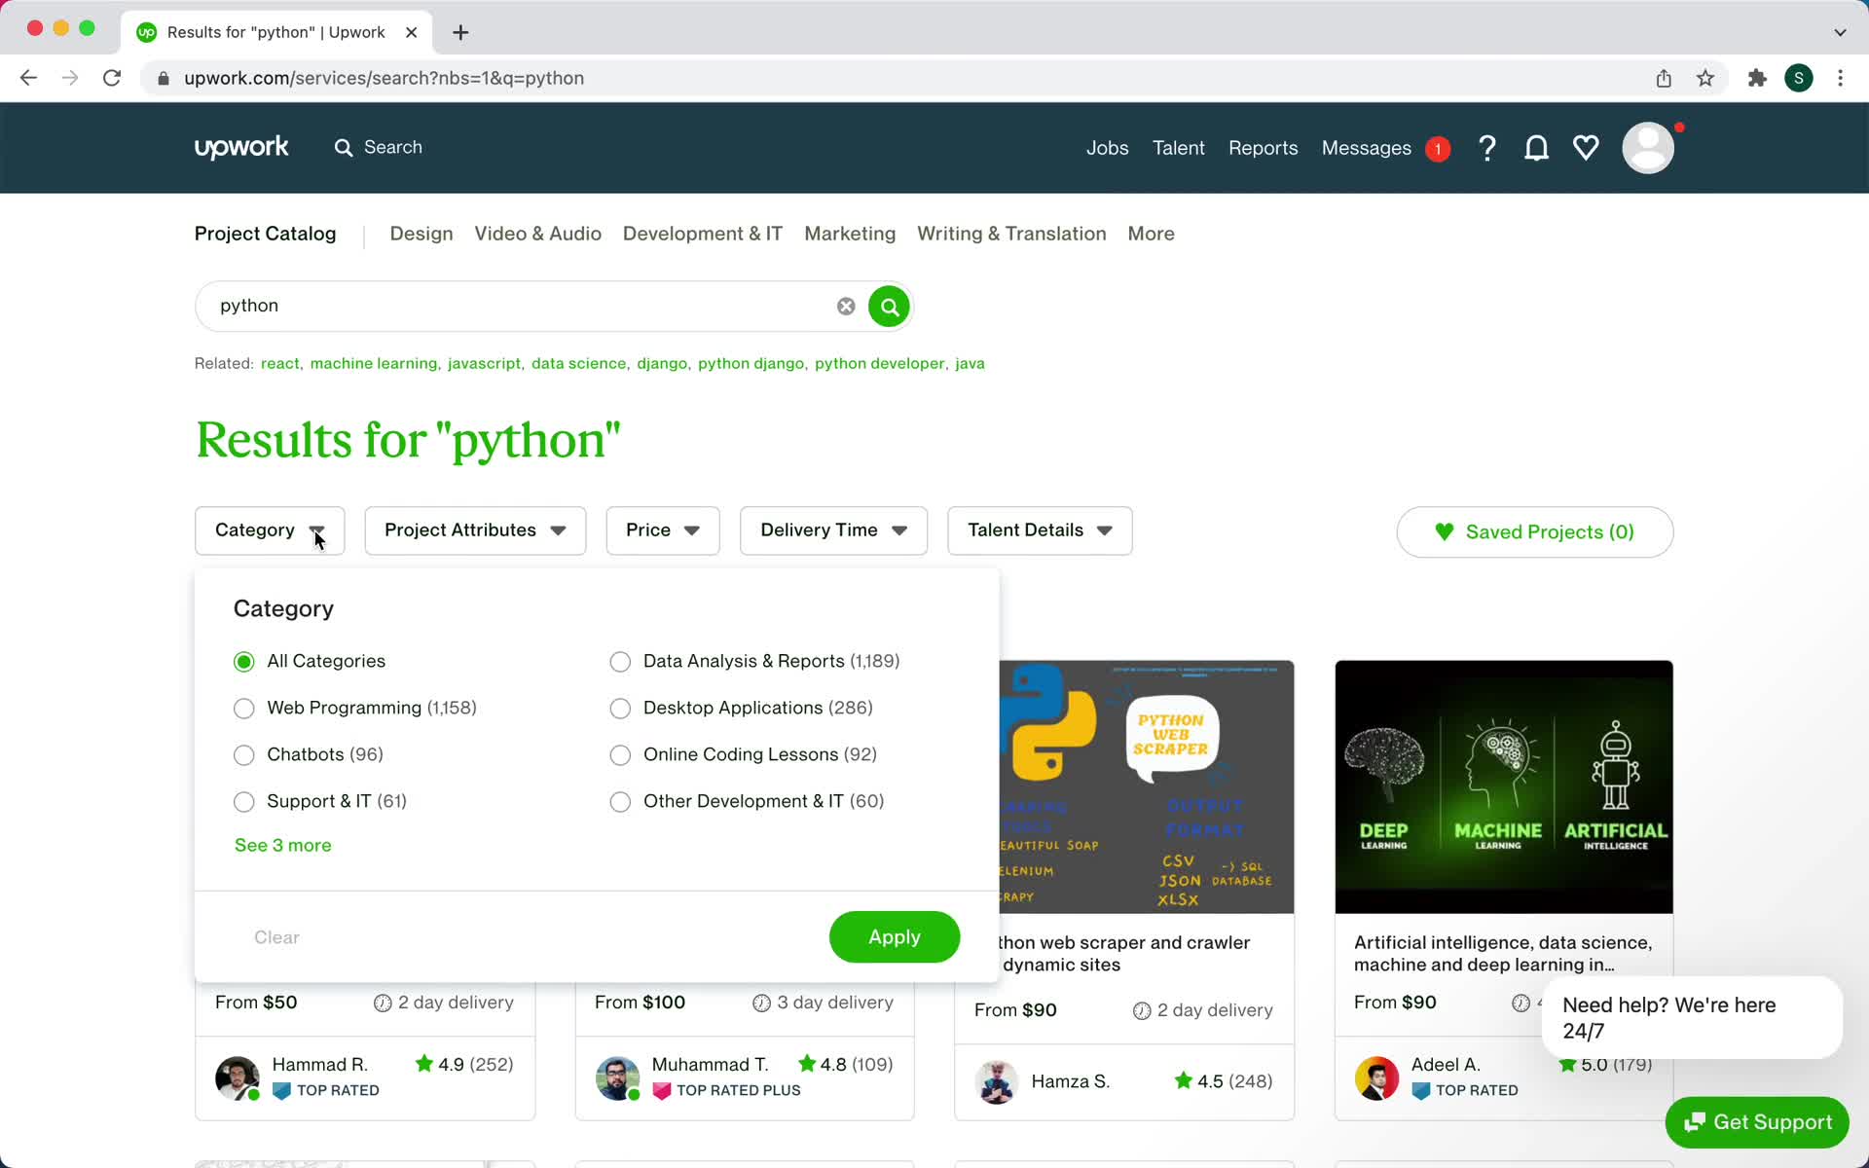Screen dimensions: 1869x1168
Task: Open Video & Audio catalog tab
Action: point(537,234)
